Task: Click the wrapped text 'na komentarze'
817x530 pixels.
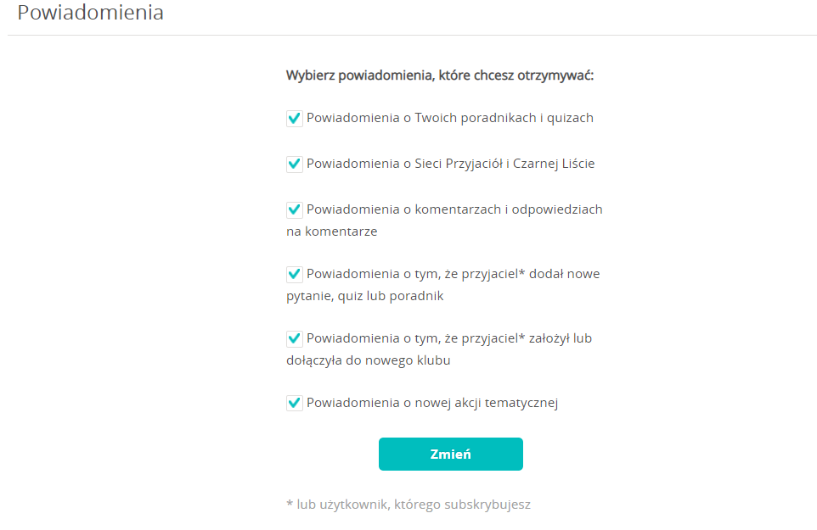Action: (332, 232)
